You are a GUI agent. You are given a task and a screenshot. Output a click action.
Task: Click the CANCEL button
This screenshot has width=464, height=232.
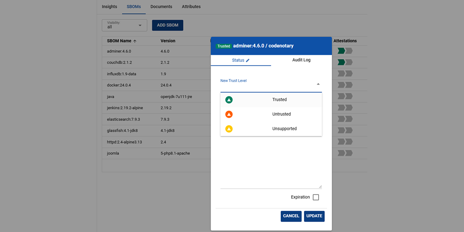(x=291, y=216)
